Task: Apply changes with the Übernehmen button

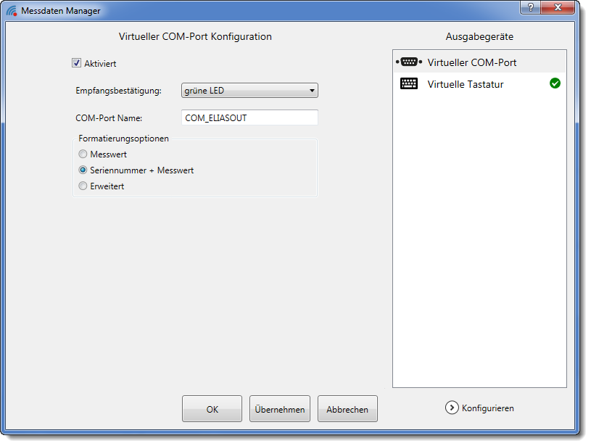Action: pyautogui.click(x=280, y=409)
